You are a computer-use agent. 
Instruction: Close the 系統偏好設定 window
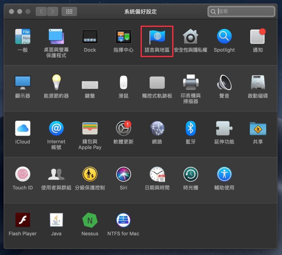(12, 12)
